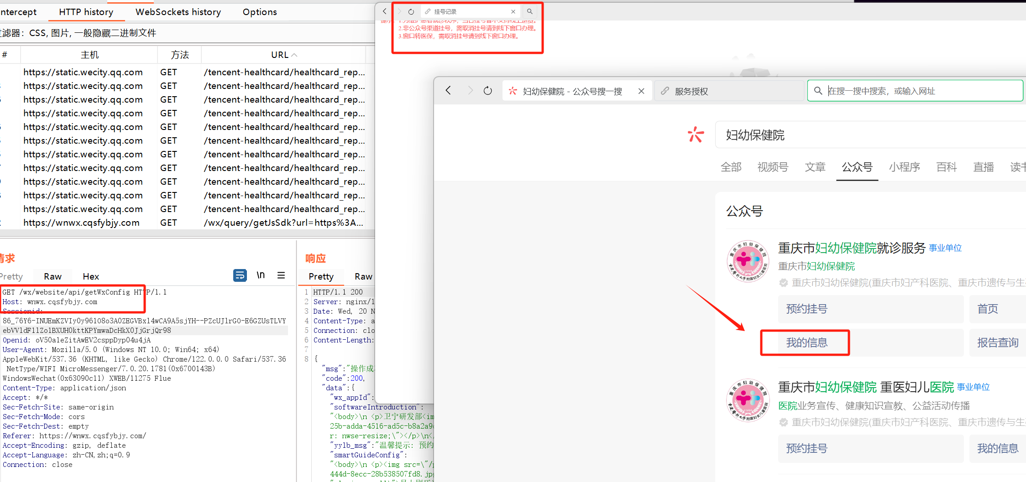Open the request hamburger menu
Image resolution: width=1026 pixels, height=482 pixels.
[x=281, y=275]
